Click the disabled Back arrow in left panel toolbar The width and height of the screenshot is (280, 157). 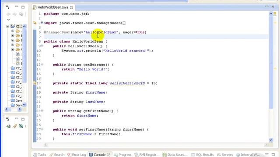tap(8, 14)
